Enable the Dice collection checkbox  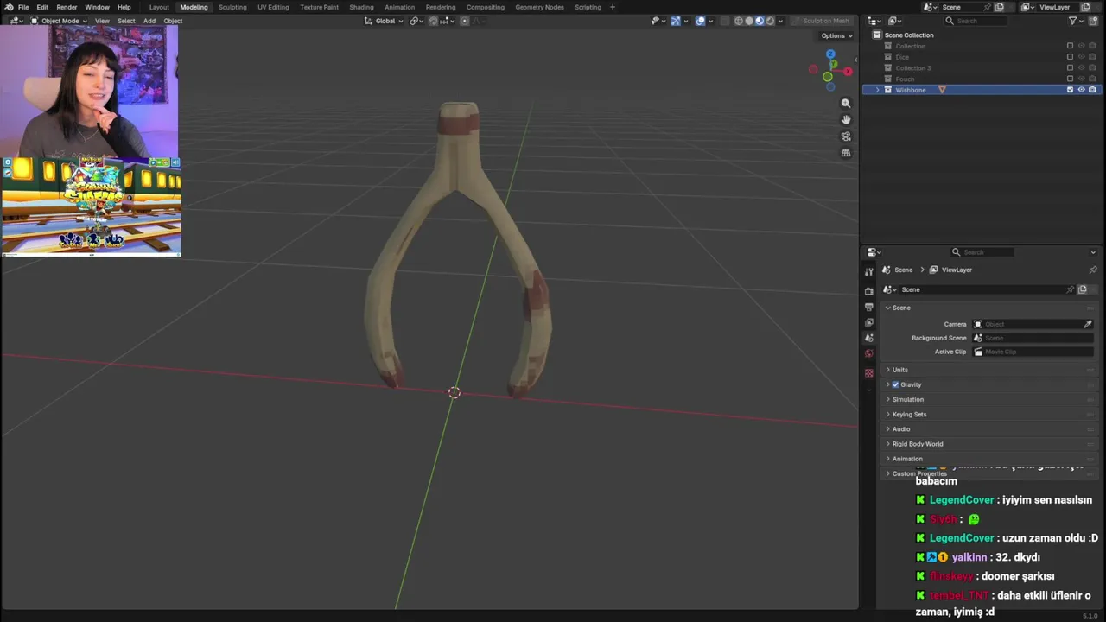pyautogui.click(x=1070, y=57)
